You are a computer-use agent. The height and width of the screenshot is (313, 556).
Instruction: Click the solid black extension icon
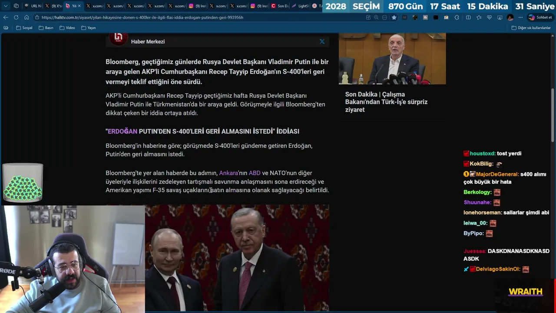tap(436, 17)
